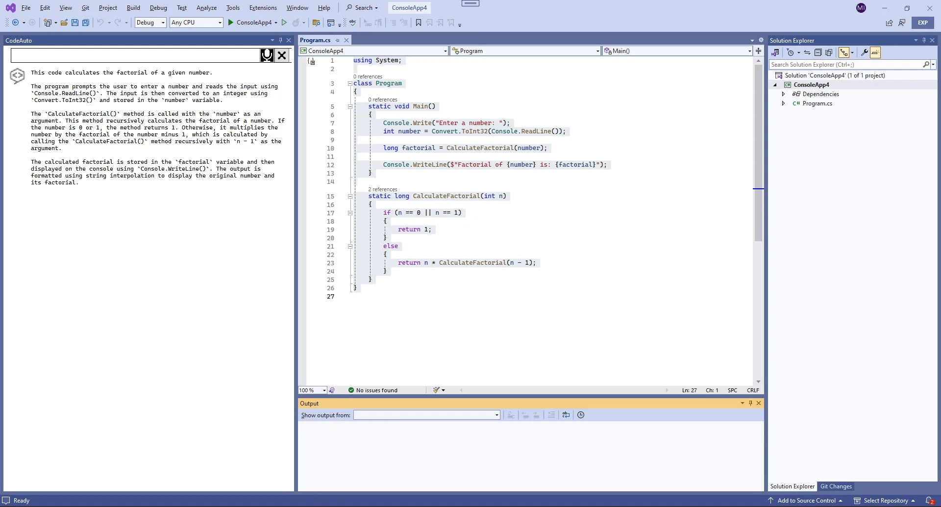Click the No issues found indicator
941x507 pixels.
pos(373,390)
